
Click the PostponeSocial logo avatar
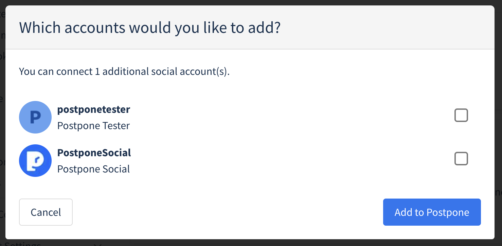click(35, 161)
